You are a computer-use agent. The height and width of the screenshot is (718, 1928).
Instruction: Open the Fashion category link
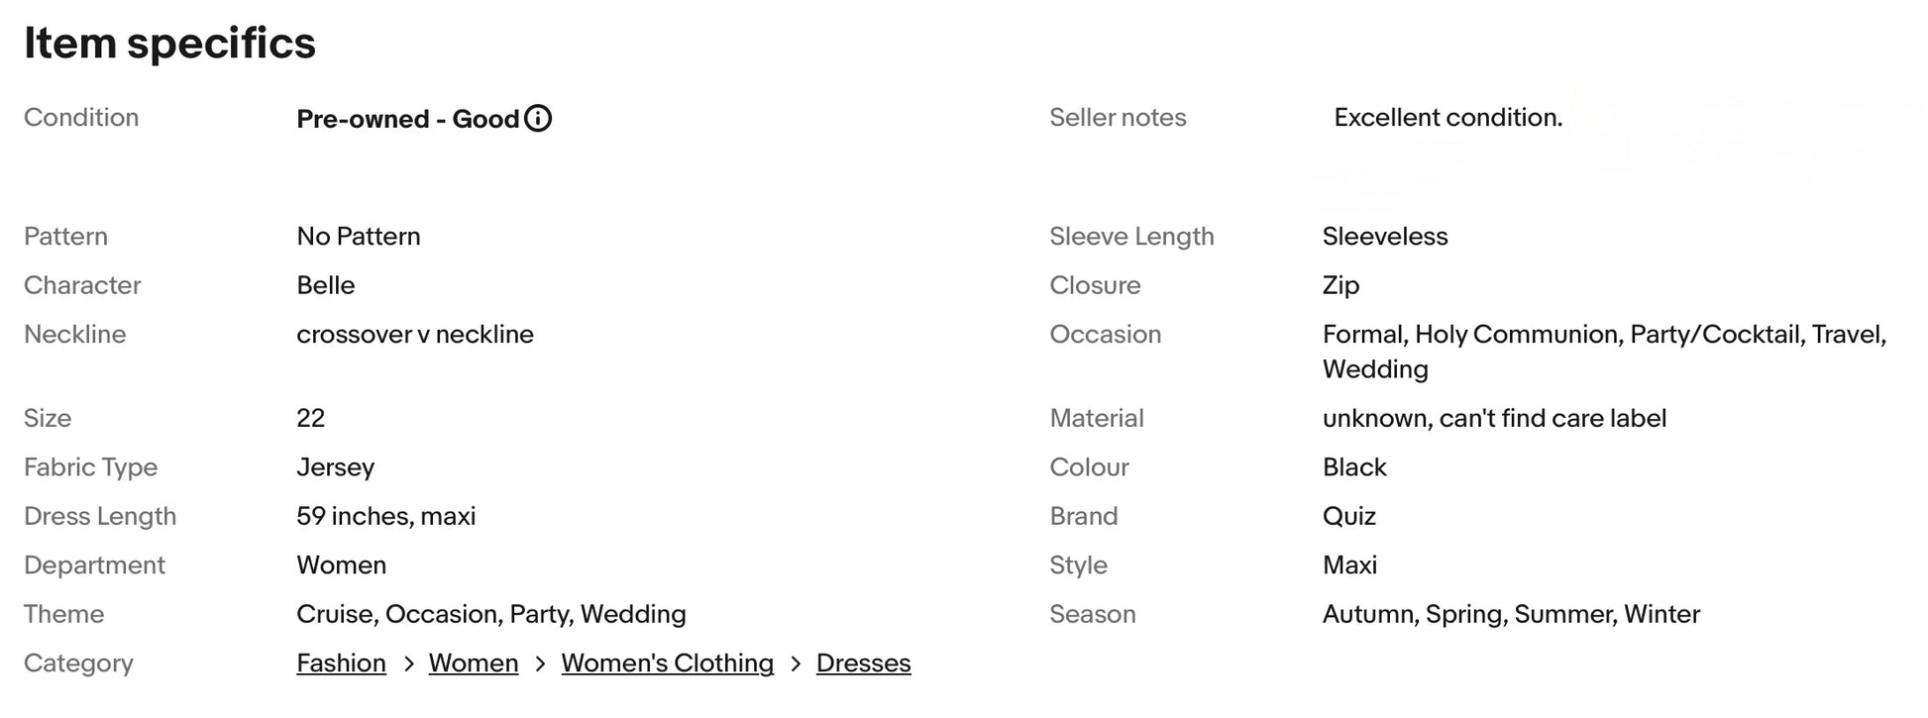(x=341, y=664)
